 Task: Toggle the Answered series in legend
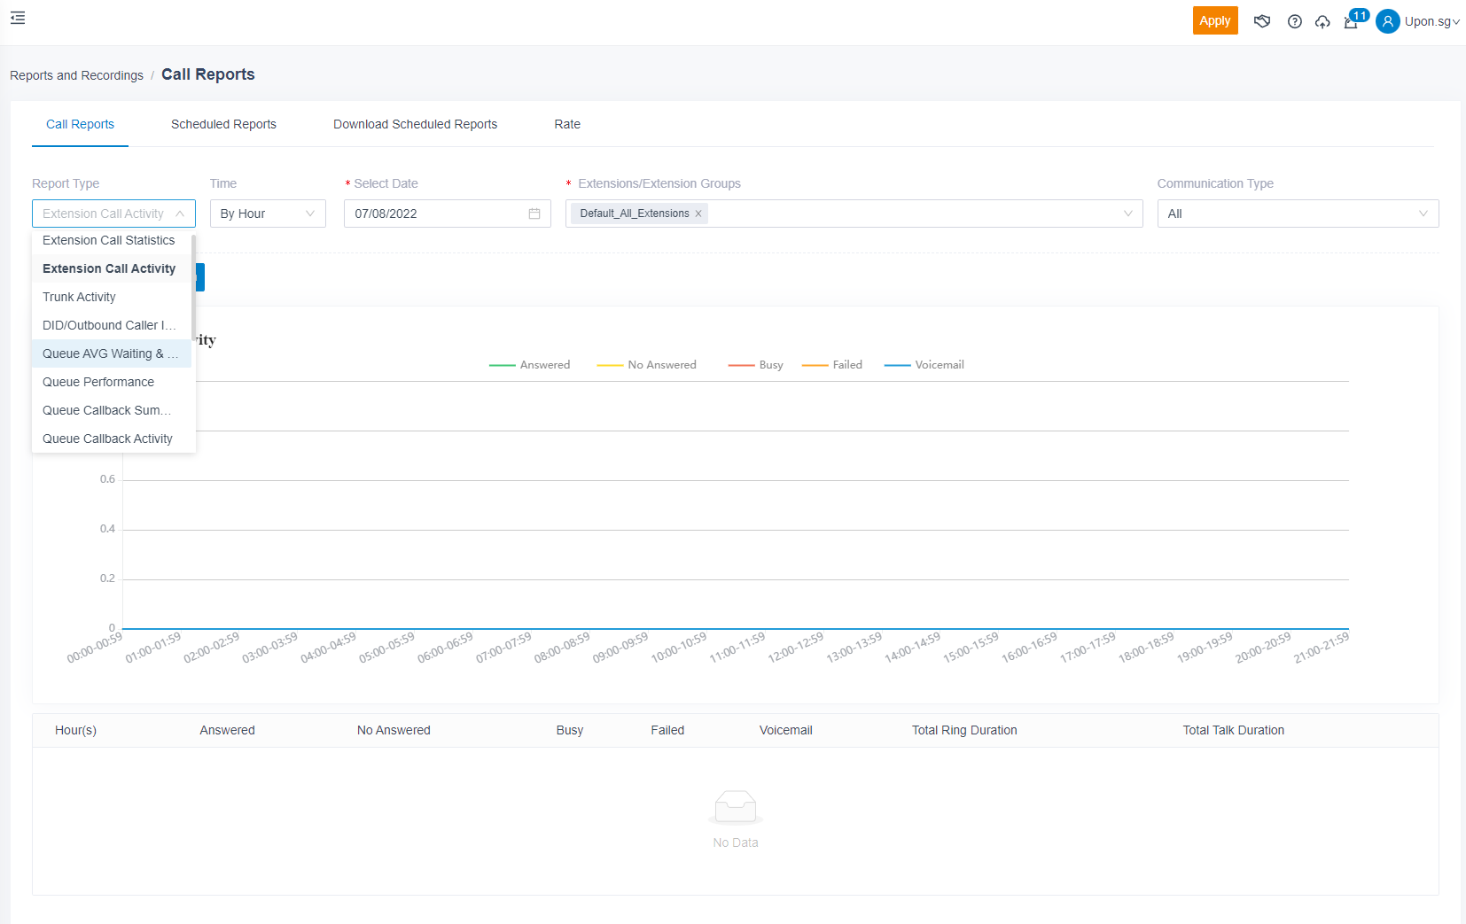tap(530, 365)
